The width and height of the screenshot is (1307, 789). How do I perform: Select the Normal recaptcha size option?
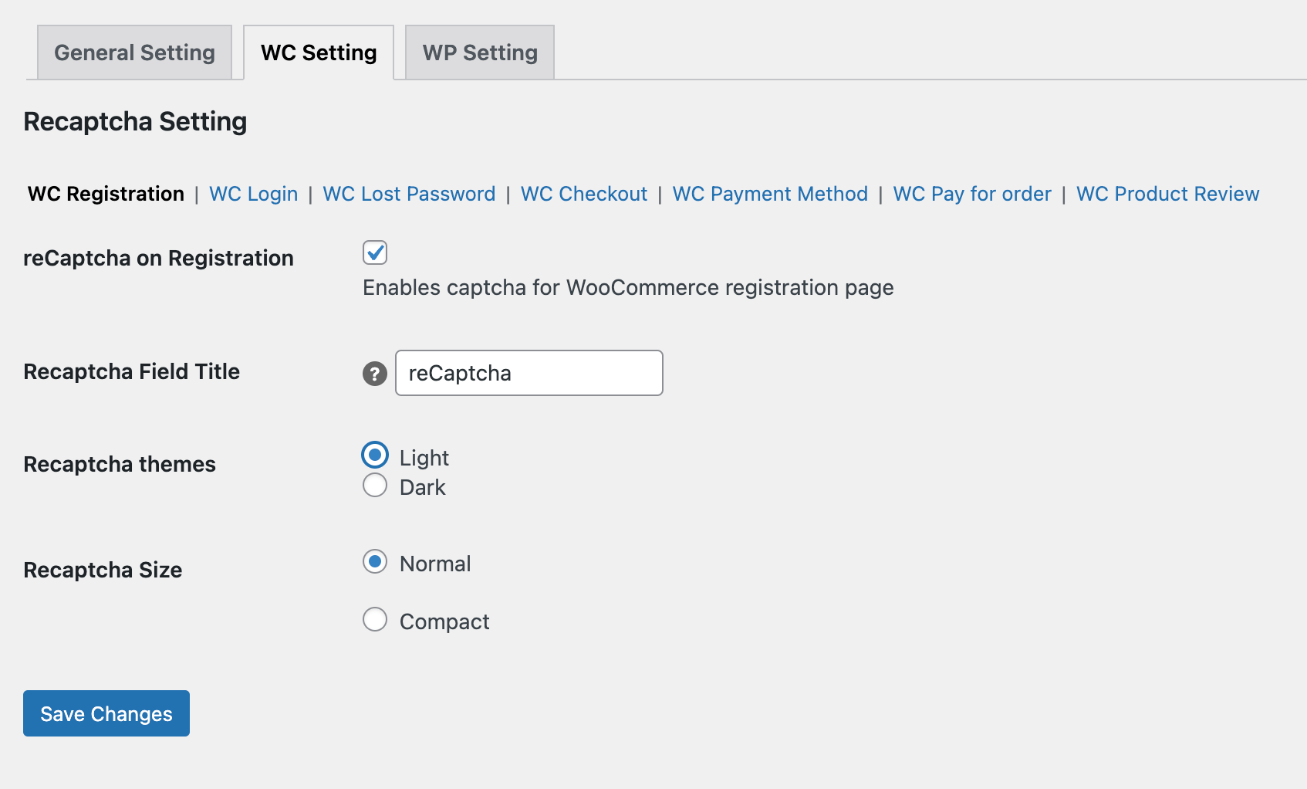pos(374,563)
